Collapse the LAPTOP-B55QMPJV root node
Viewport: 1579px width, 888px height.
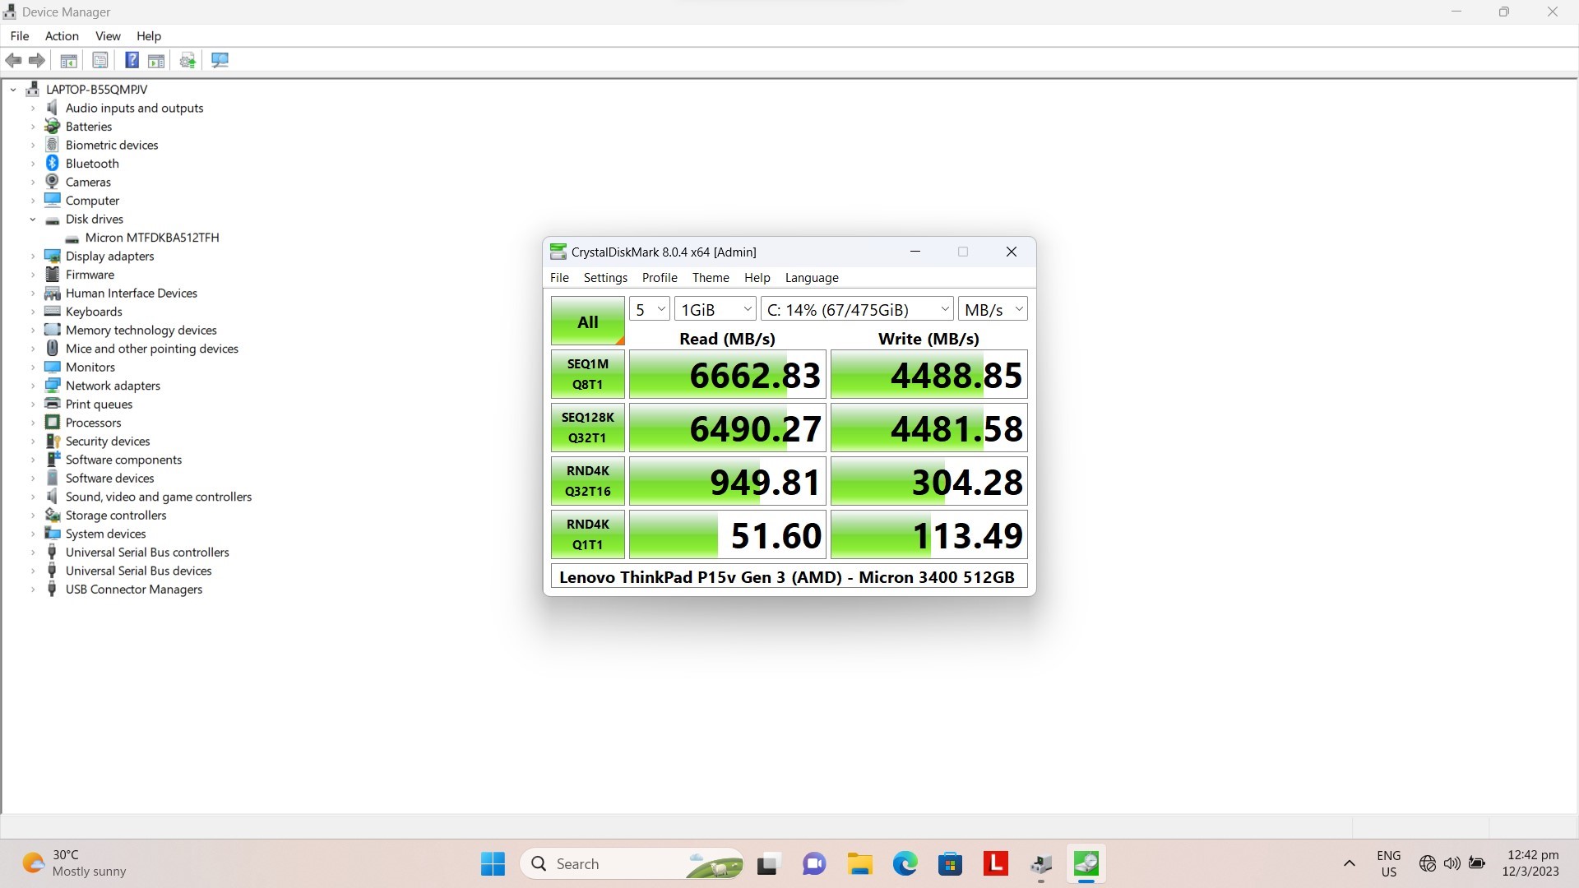coord(13,89)
